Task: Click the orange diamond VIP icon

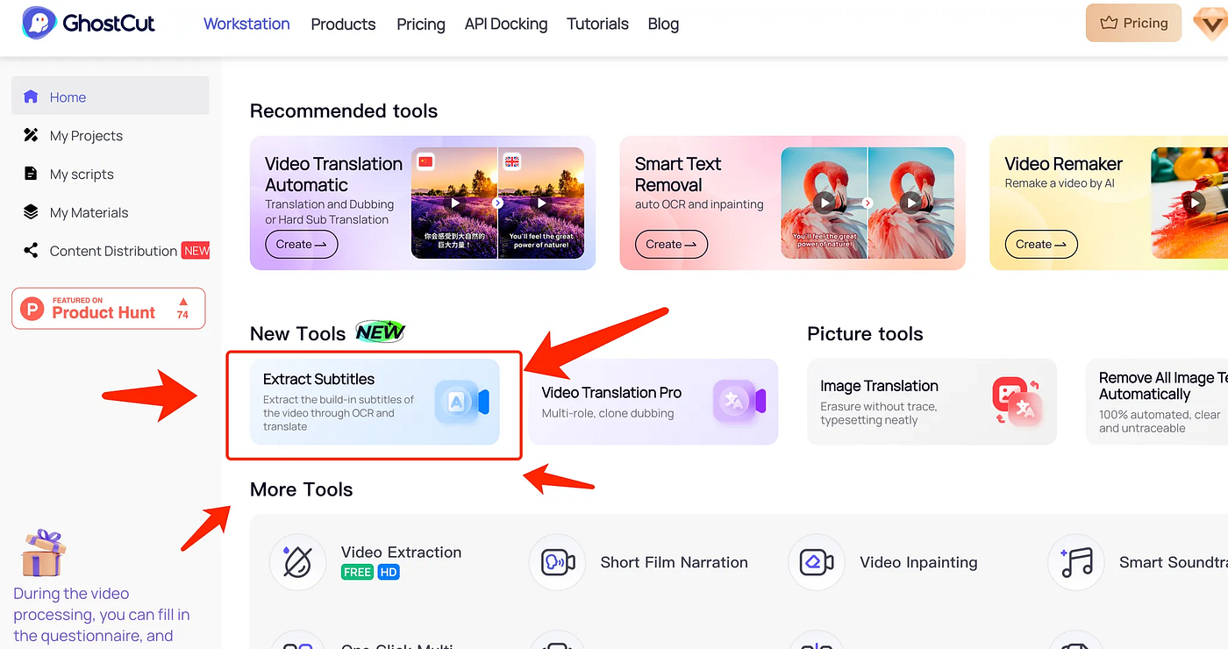Action: click(x=1211, y=24)
